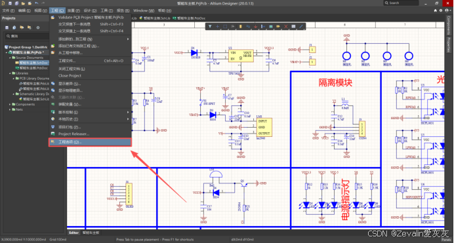Viewport: 454px width, 243px height.
Task: Click the Projects panel search field
Action: tap(27, 36)
